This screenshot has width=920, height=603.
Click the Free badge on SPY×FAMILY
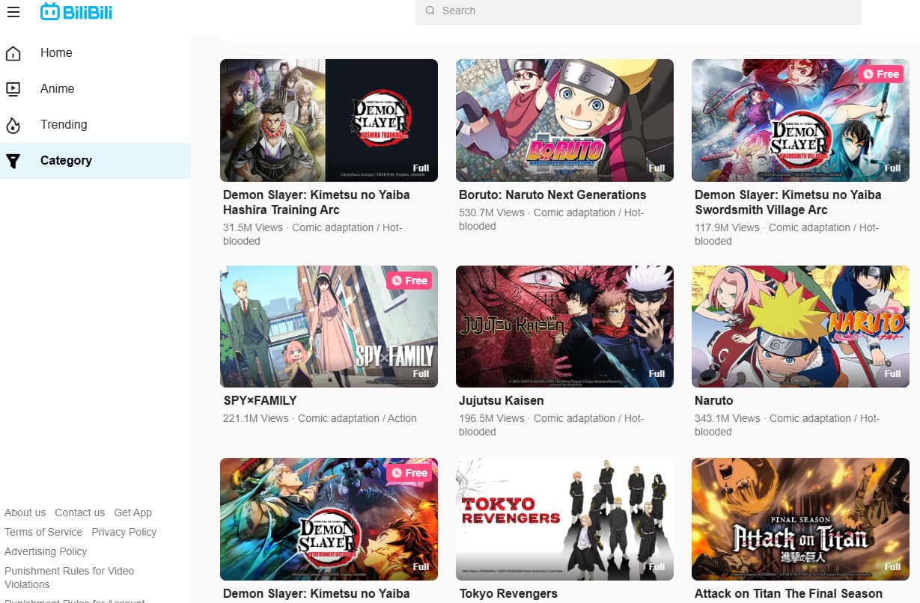point(409,281)
